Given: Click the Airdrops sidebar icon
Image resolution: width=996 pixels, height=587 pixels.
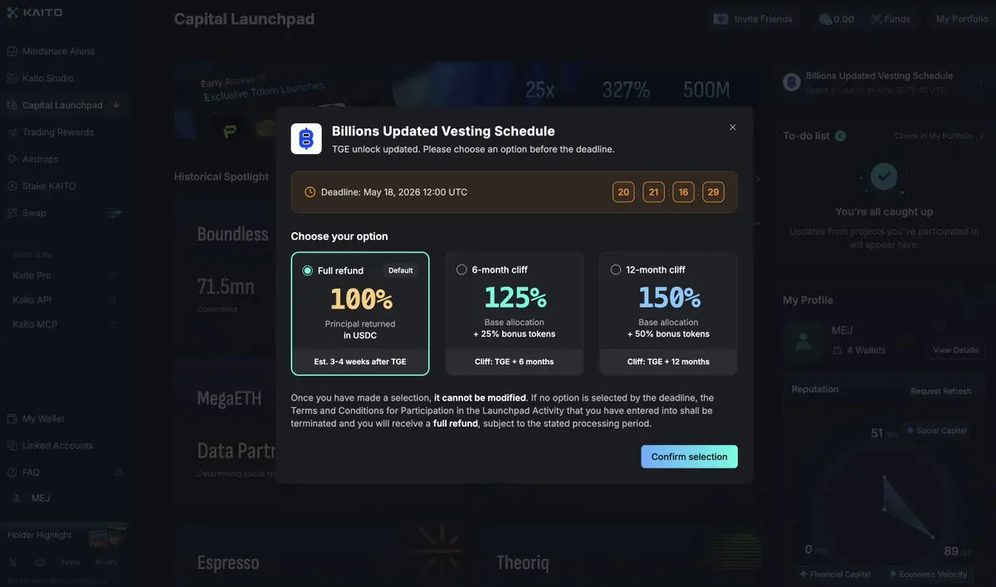Looking at the screenshot, I should click(x=12, y=159).
